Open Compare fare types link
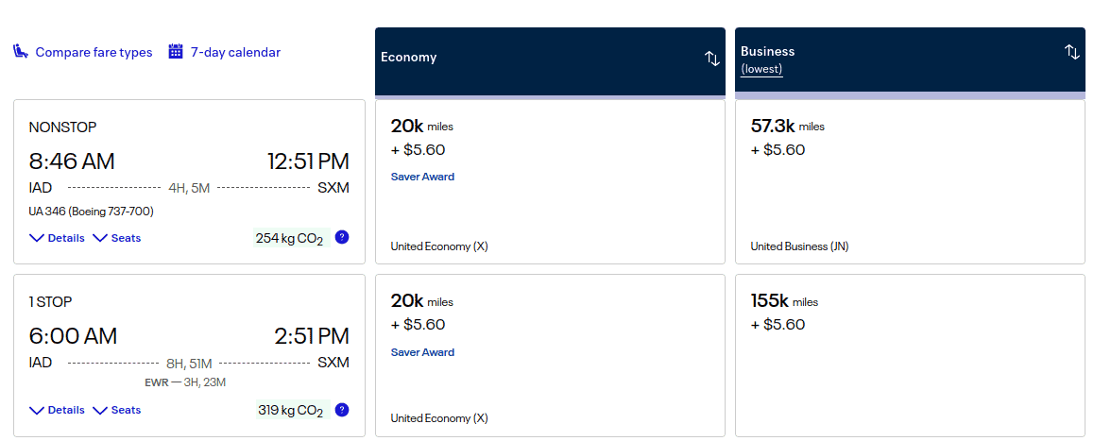Image resolution: width=1094 pixels, height=441 pixels. pos(94,53)
